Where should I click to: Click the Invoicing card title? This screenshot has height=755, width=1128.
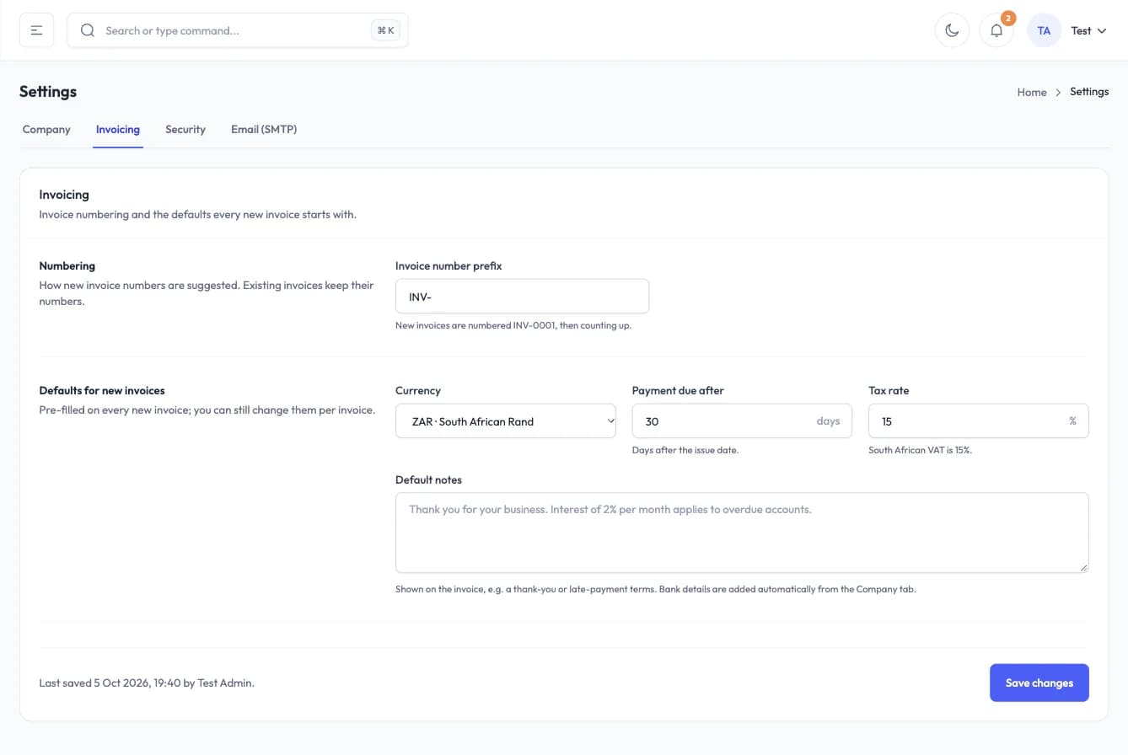point(64,195)
